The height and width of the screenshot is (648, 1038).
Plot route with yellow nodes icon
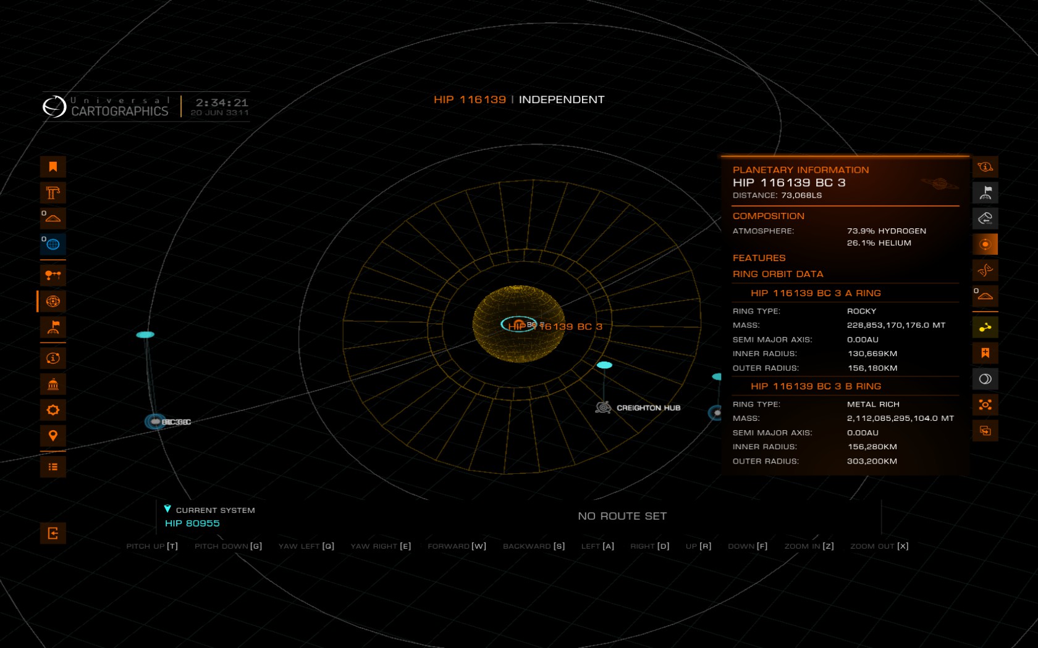[985, 327]
